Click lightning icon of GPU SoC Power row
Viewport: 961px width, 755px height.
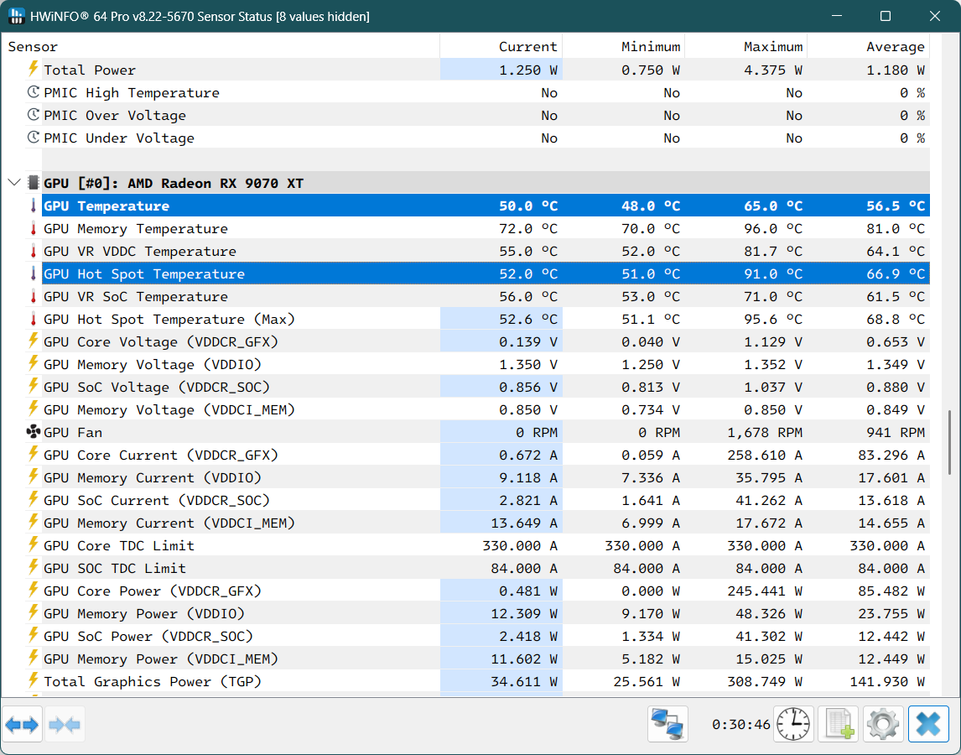pyautogui.click(x=33, y=636)
